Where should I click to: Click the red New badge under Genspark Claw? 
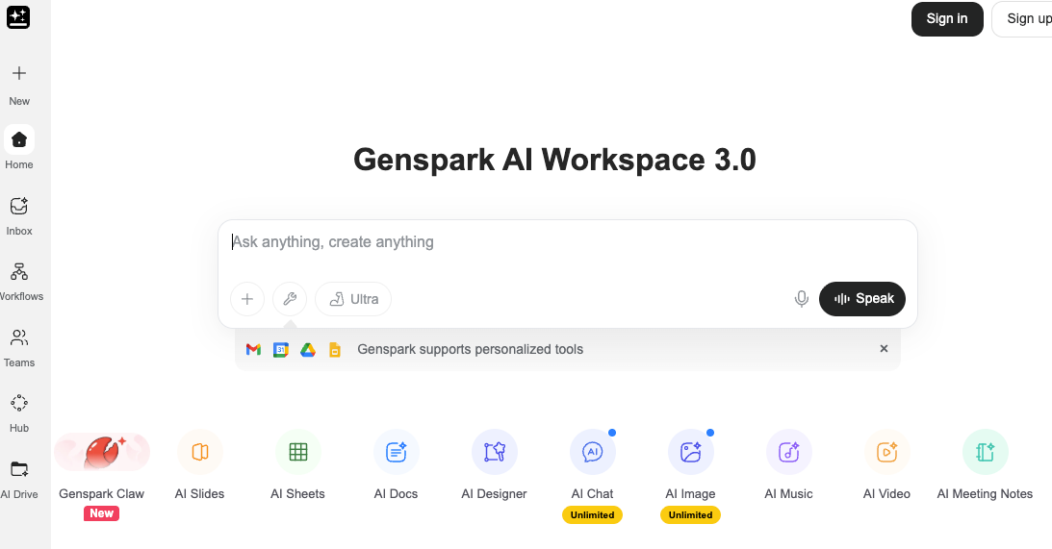pos(101,513)
